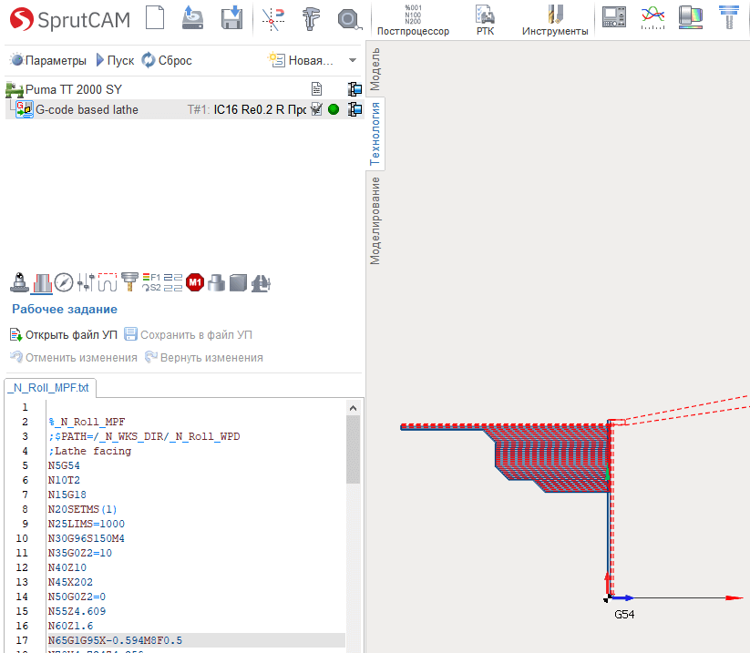The image size is (750, 653).
Task: Open the vise fixture icon tab
Action: click(261, 282)
